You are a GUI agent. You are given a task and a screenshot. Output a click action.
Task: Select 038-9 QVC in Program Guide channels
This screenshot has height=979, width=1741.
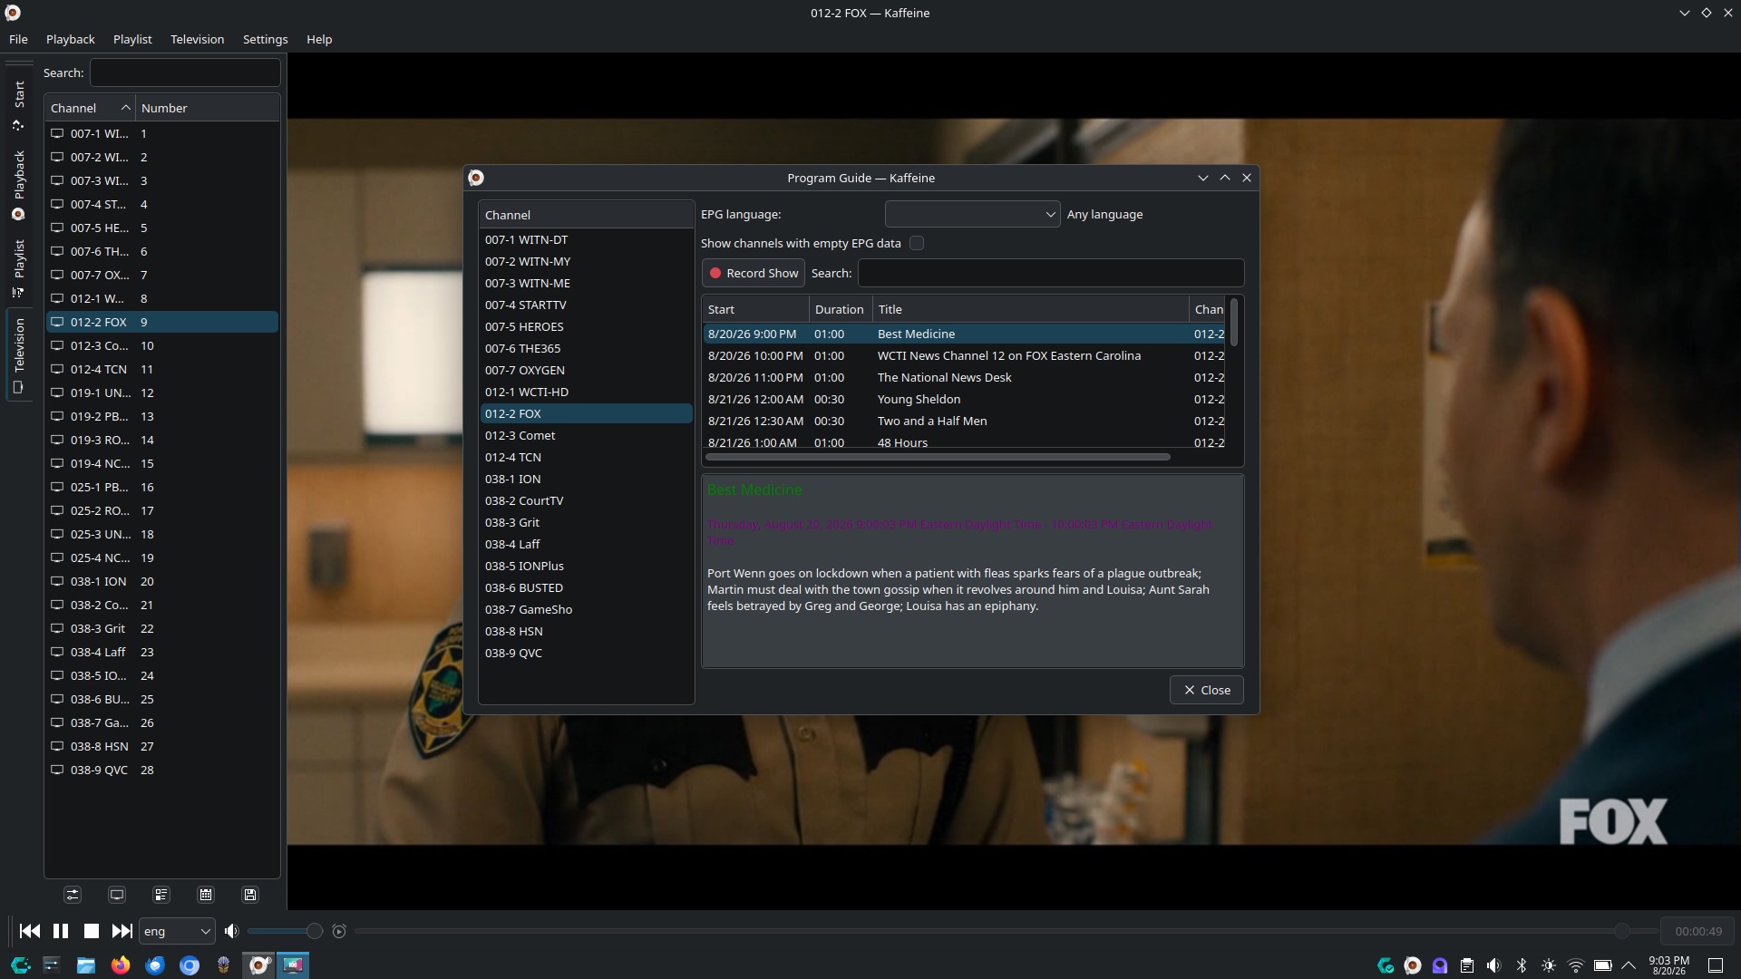pos(586,653)
